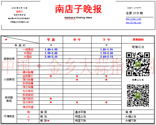Click the afternoon price 2.03-2.13
Image resolution: width=156 pixels, height=125 pixels.
coord(107,57)
